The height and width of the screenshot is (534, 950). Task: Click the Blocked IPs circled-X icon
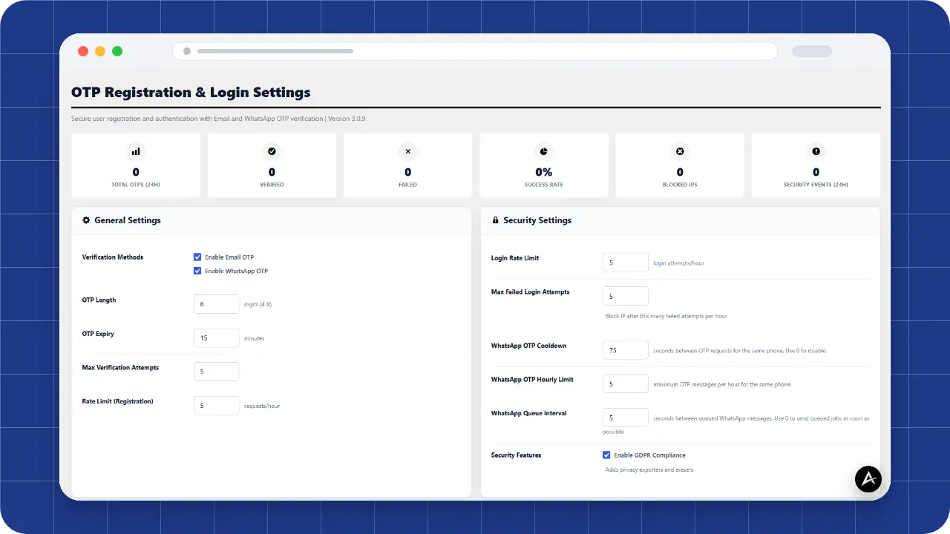tap(680, 151)
